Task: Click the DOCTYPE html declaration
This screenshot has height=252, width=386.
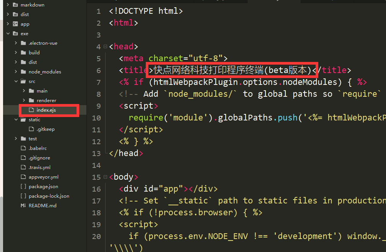Action: [146, 11]
